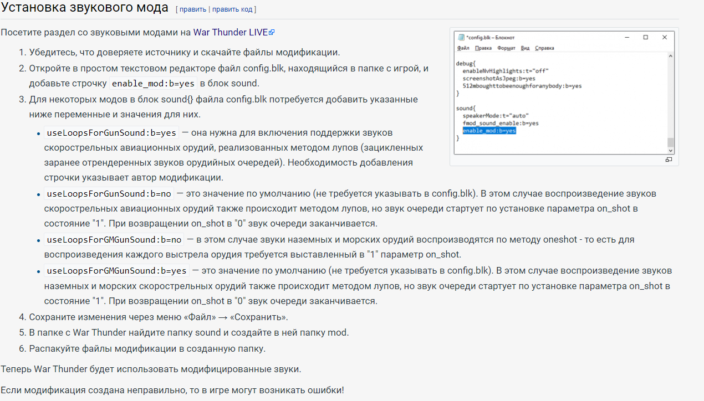Click the enlarge icon below config.blk thumbnail
The height and width of the screenshot is (401, 704).
coord(669,160)
